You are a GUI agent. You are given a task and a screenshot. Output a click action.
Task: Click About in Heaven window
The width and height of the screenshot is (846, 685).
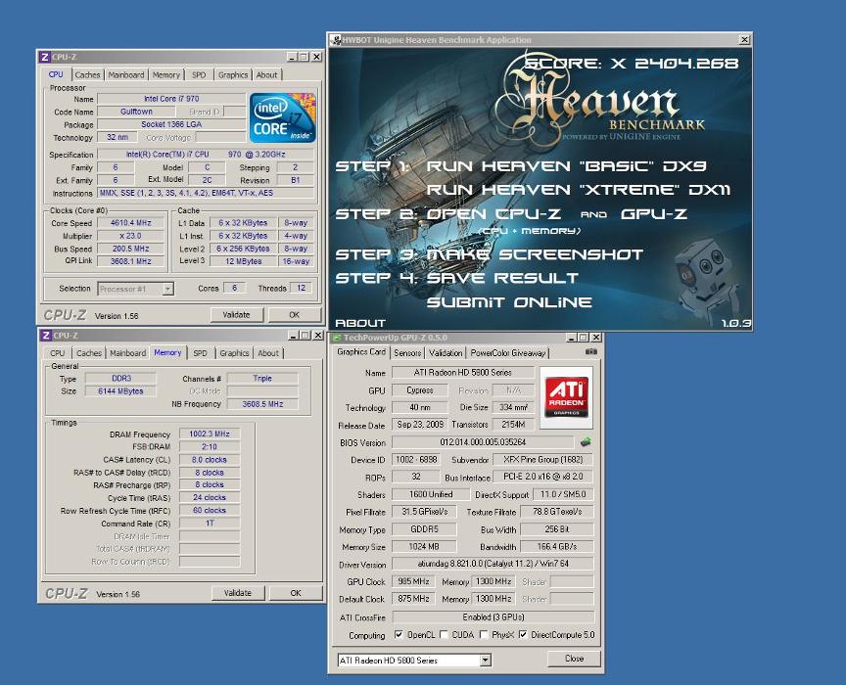coord(360,323)
